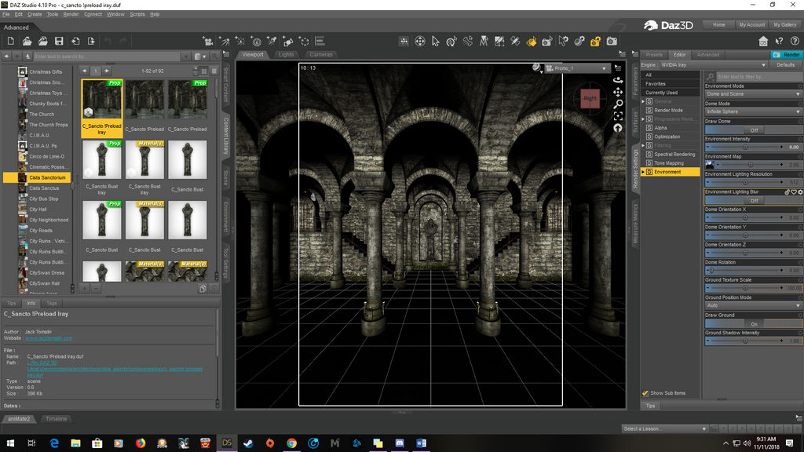
Task: Click the Reset view icon beside viewport
Action: (x=618, y=128)
